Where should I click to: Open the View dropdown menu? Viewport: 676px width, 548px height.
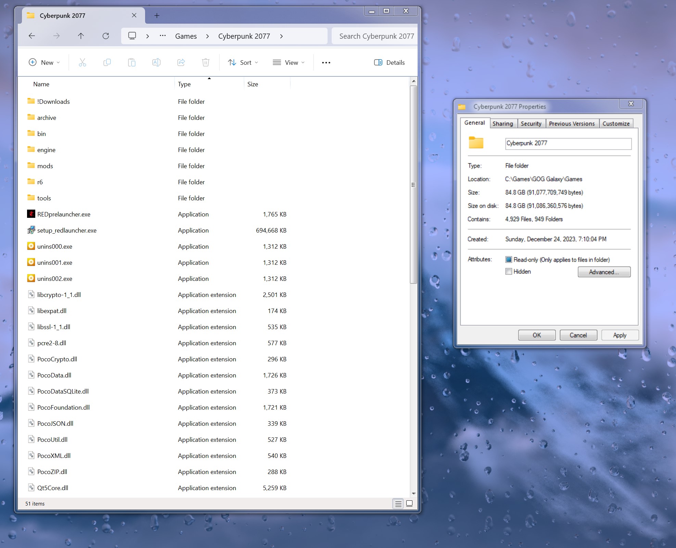289,62
